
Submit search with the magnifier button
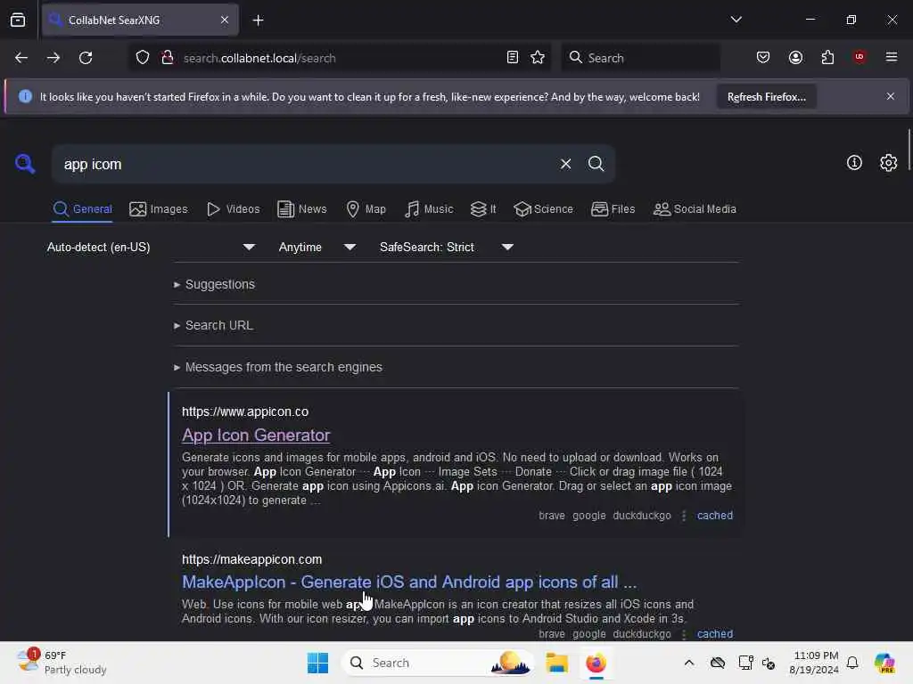[596, 164]
